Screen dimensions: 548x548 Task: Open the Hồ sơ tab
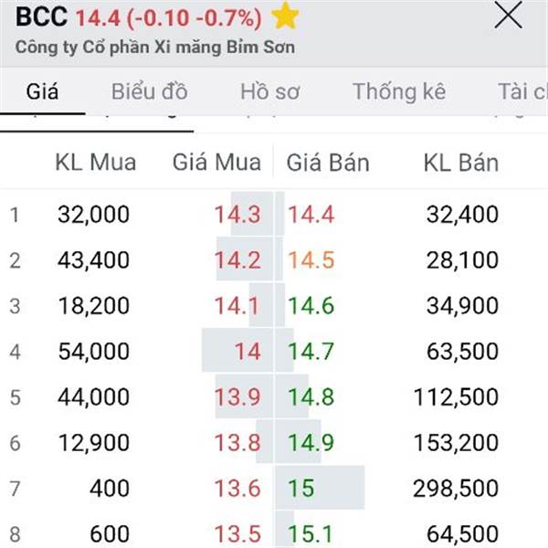click(269, 91)
